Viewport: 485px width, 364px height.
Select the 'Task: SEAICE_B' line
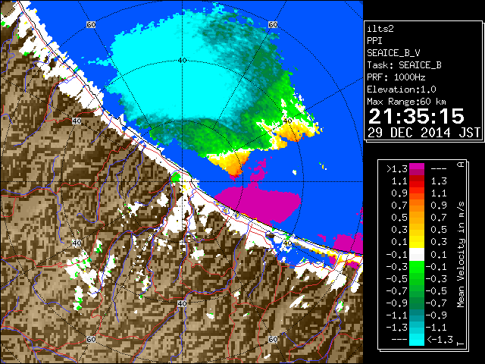(404, 65)
